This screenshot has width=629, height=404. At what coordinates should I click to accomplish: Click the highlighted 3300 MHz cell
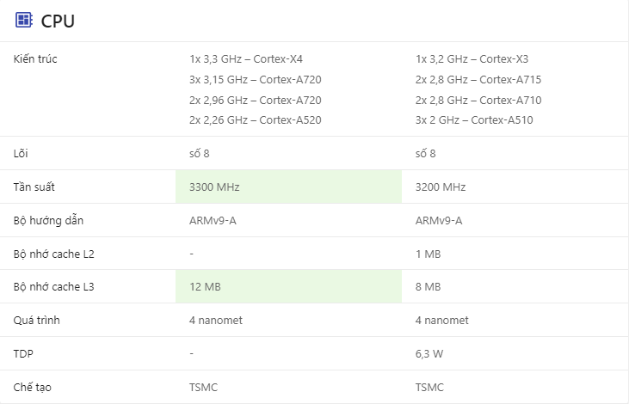click(287, 187)
